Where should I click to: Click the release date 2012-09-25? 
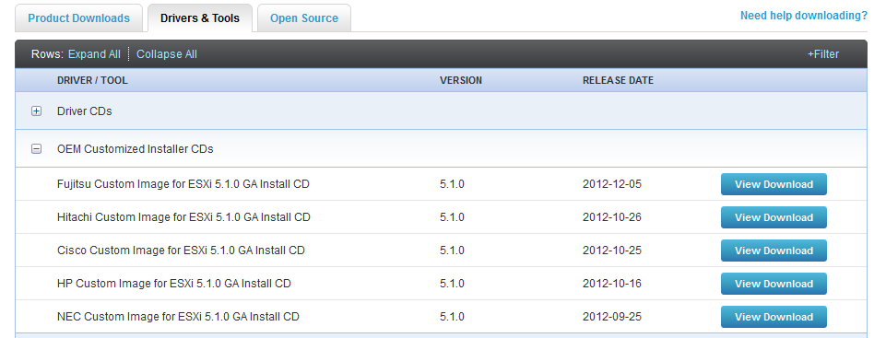tap(612, 317)
